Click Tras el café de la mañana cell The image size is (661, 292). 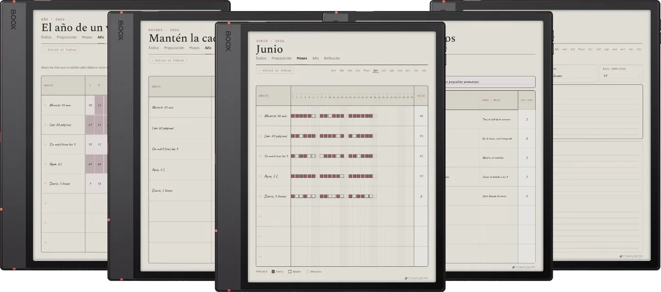click(497, 119)
